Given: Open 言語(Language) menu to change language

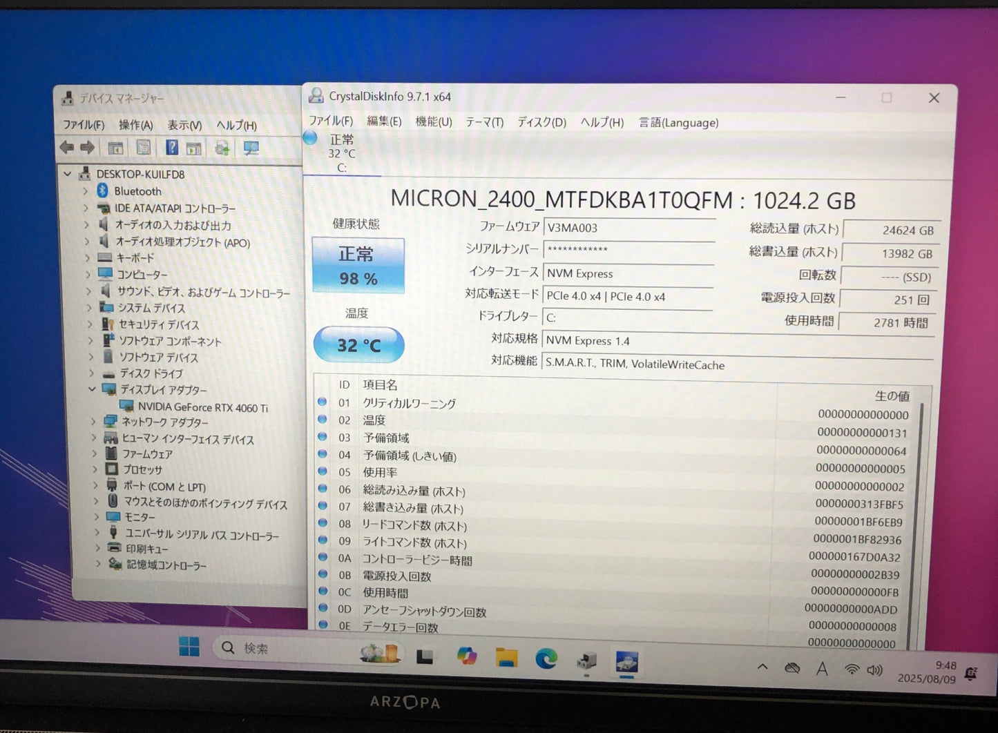Looking at the screenshot, I should point(678,122).
